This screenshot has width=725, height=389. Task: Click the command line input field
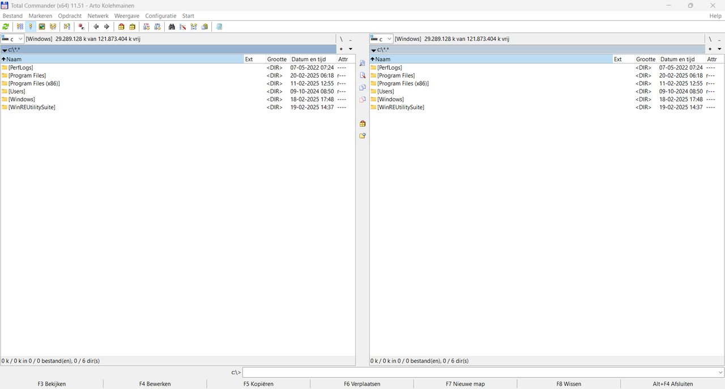[x=479, y=373]
